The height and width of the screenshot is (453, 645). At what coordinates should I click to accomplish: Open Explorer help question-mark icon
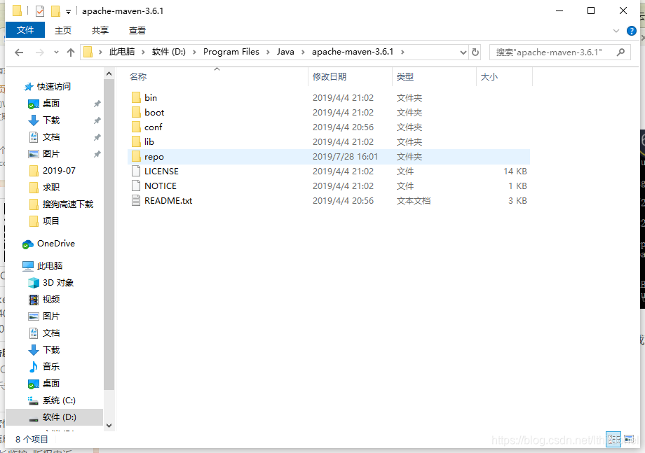click(x=632, y=31)
